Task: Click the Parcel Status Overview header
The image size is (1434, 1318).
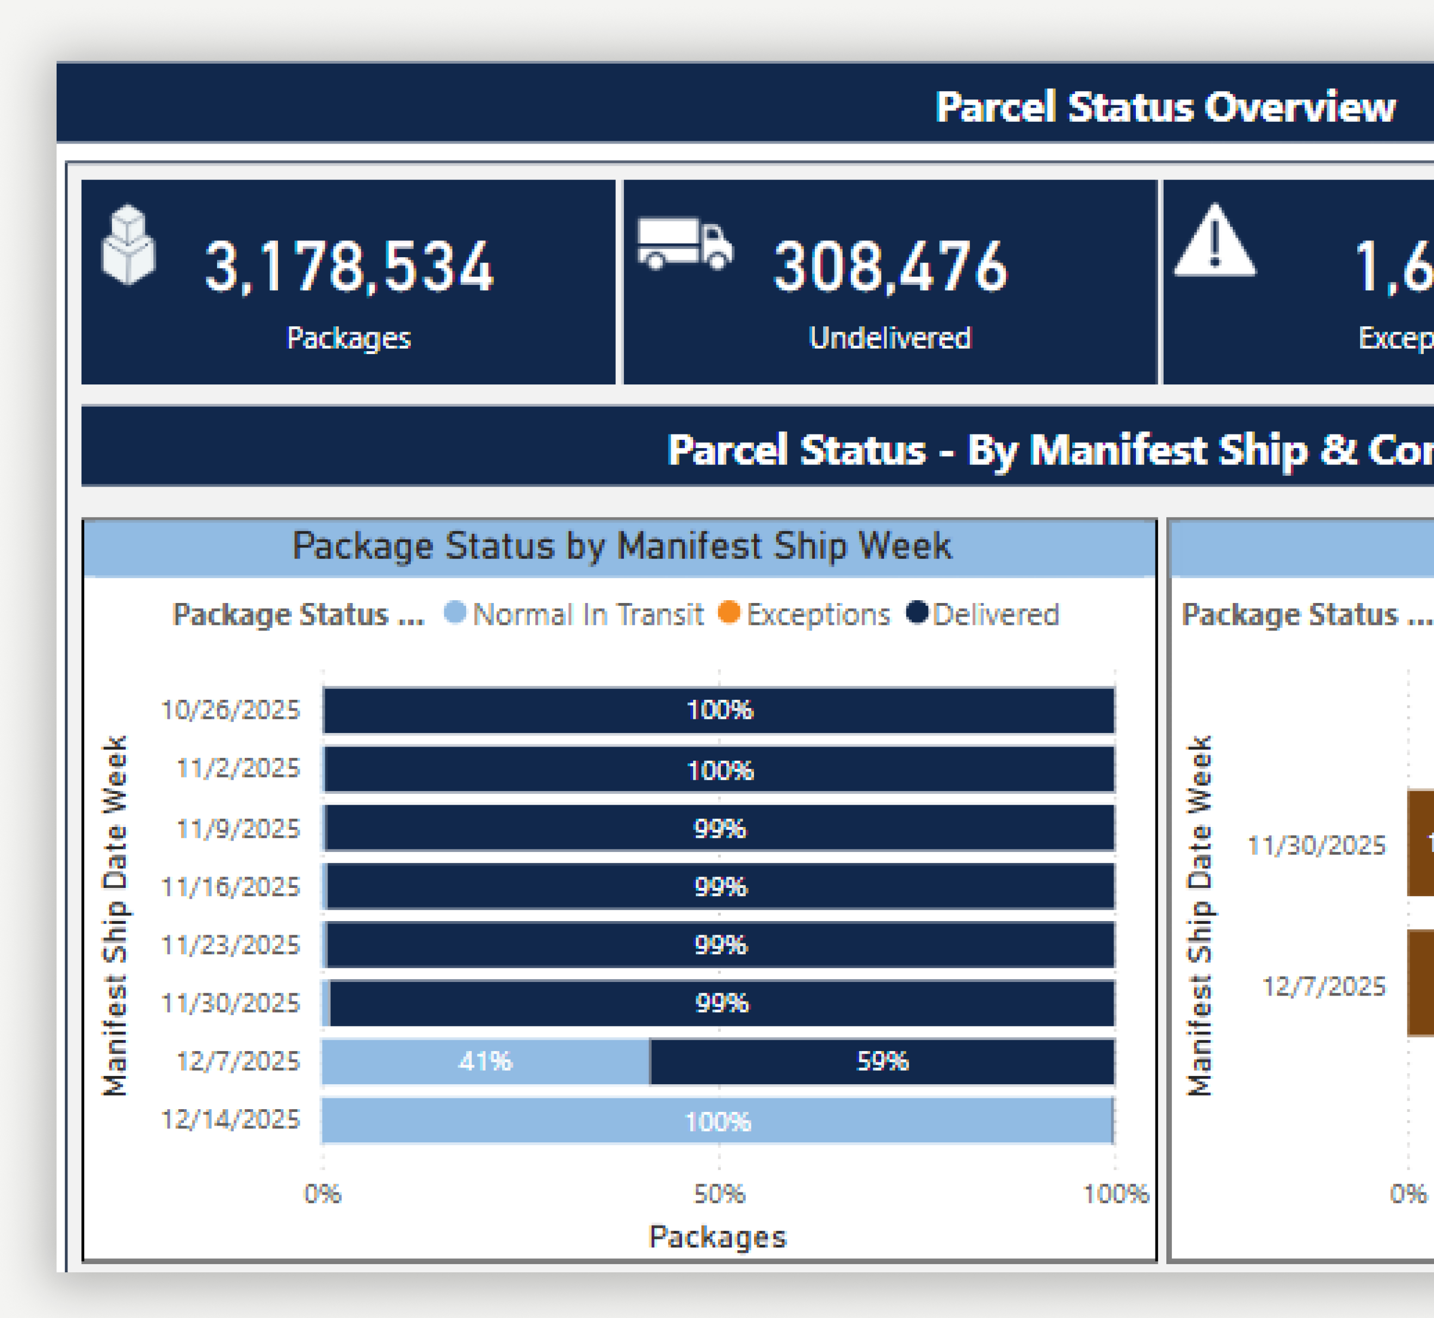Action: point(1164,107)
